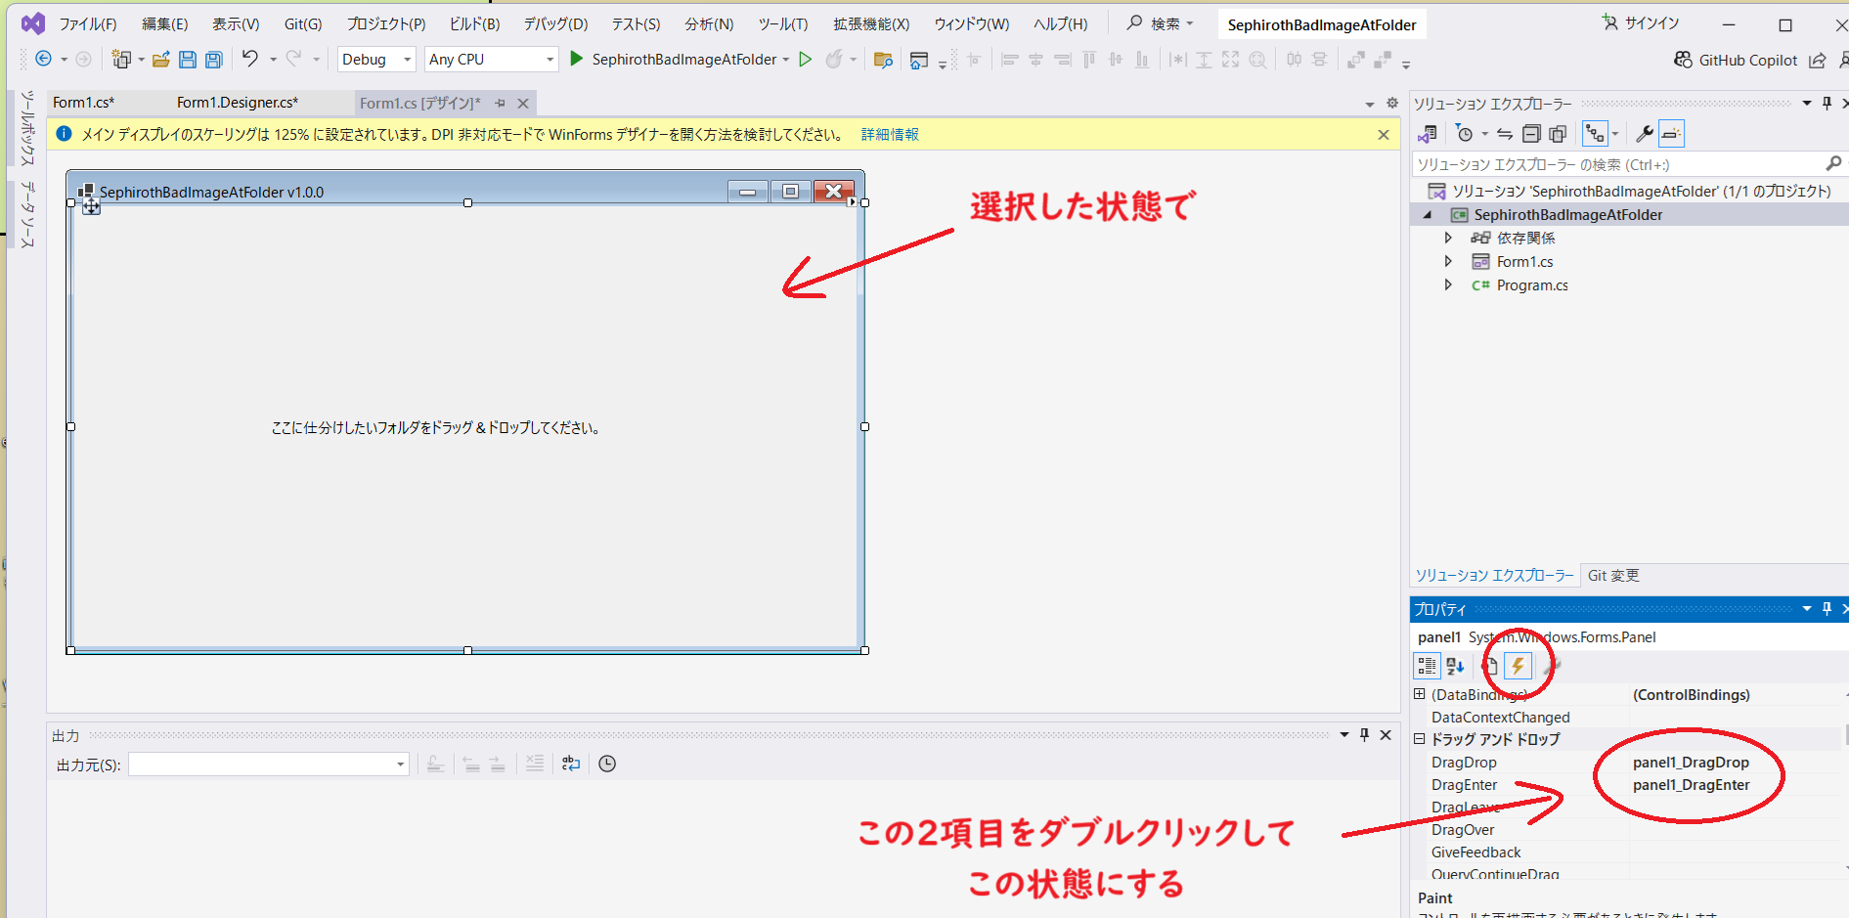
Task: Collapse the ドラッグ アンド ドロップ category
Action: tap(1420, 739)
